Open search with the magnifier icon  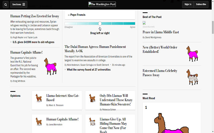(x=6, y=4)
